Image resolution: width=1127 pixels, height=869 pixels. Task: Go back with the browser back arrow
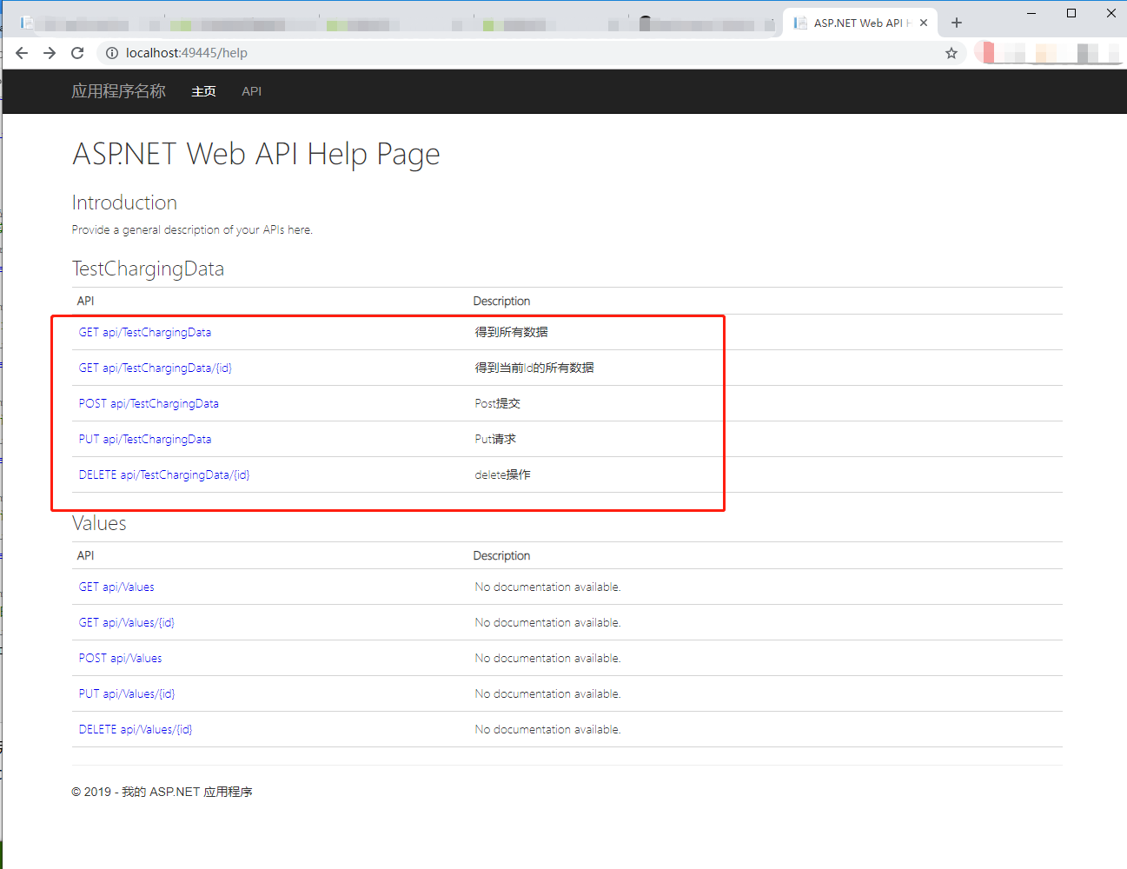pos(22,53)
